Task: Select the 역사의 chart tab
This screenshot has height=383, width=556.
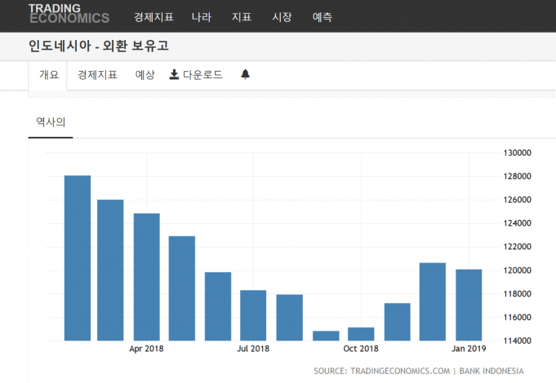Action: tap(51, 122)
